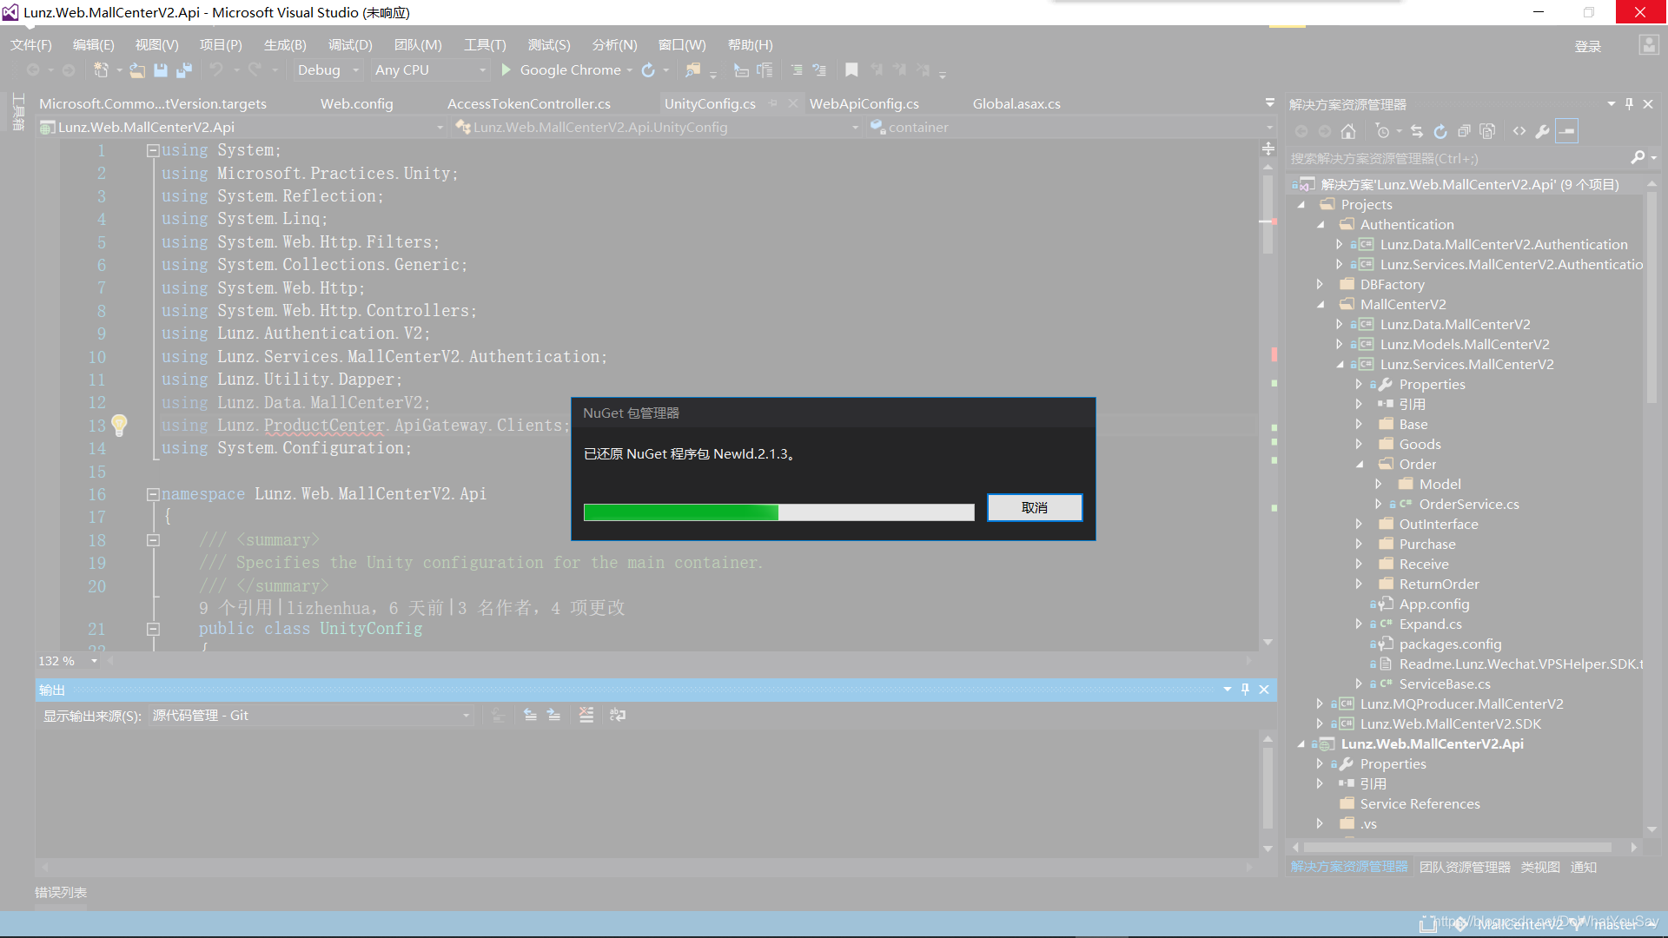Switch to the Global.asax.cs tab
Screen dimensions: 1668x938
pyautogui.click(x=1016, y=103)
